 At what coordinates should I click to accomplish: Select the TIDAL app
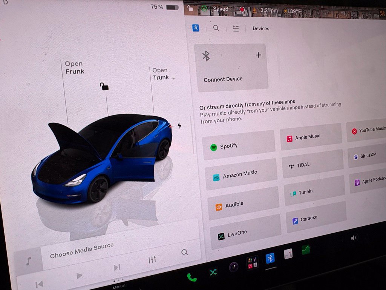click(x=312, y=164)
